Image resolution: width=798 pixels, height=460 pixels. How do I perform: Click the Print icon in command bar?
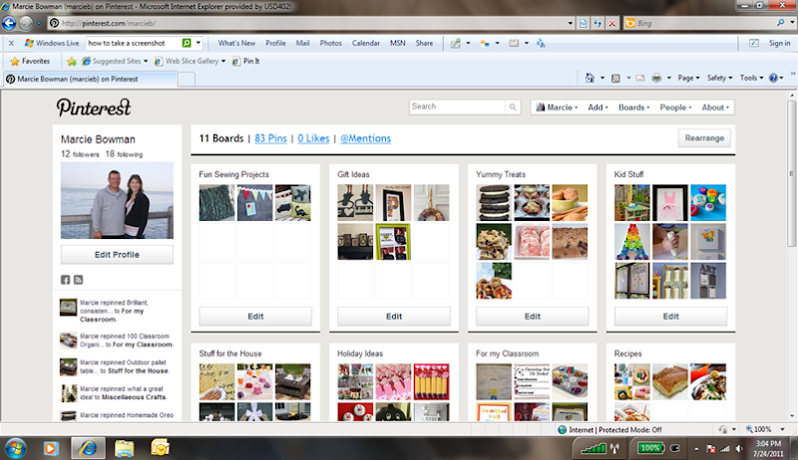(x=656, y=79)
